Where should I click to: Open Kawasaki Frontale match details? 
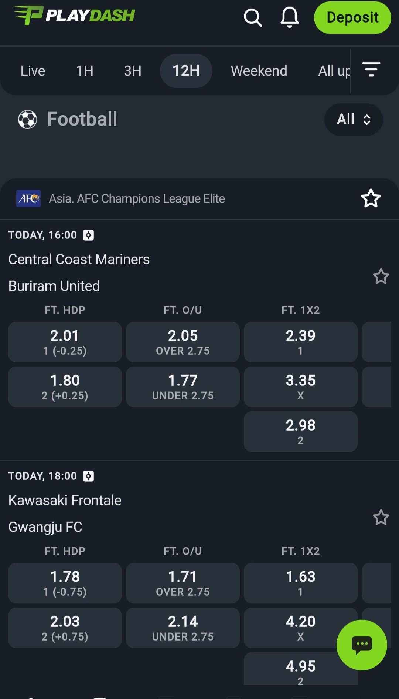tap(65, 501)
